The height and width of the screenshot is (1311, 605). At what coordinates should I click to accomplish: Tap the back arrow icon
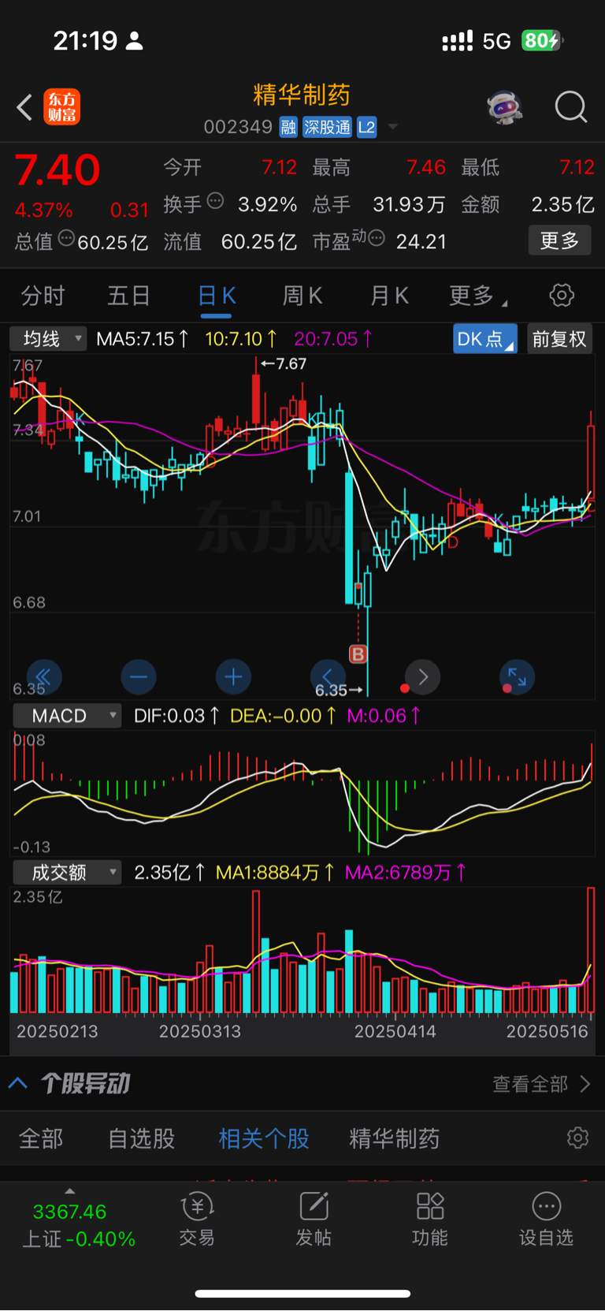point(24,106)
